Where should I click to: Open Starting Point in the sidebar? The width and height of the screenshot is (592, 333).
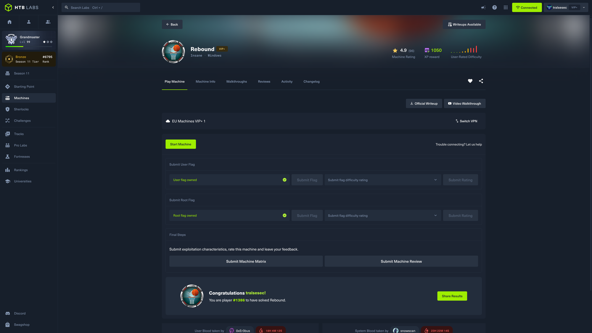click(x=29, y=87)
